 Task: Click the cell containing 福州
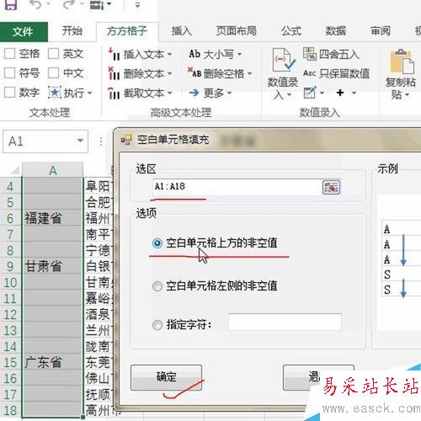[x=99, y=218]
